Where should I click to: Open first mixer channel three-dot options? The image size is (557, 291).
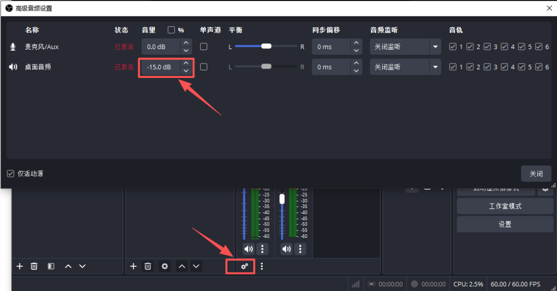tap(263, 249)
